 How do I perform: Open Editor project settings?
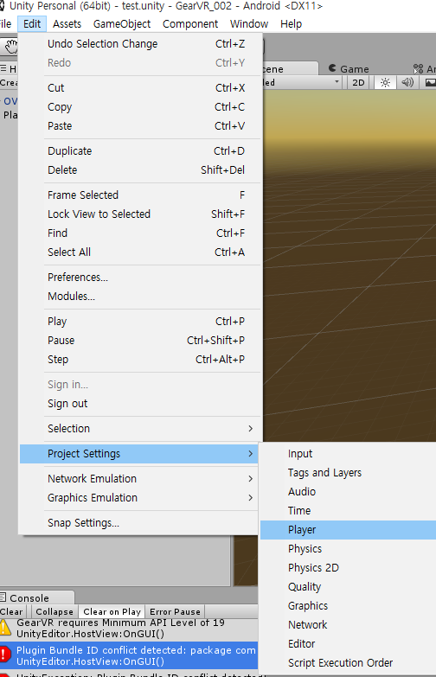[x=348, y=643]
